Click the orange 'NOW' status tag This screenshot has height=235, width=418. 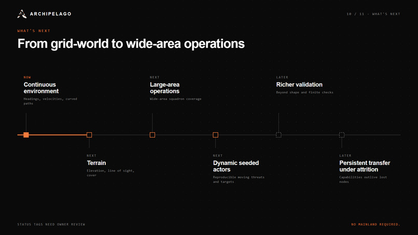[x=27, y=77]
